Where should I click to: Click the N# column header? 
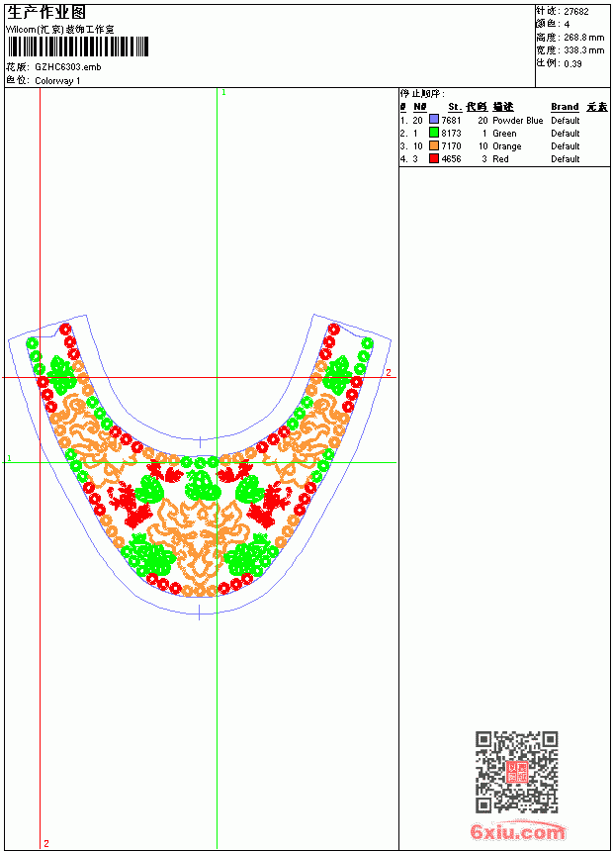point(419,107)
